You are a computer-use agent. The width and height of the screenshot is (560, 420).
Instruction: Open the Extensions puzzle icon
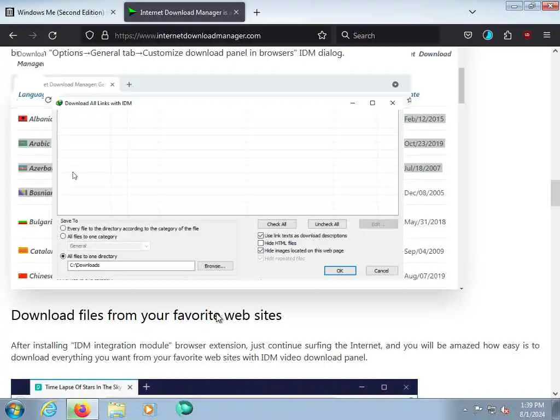(x=507, y=36)
